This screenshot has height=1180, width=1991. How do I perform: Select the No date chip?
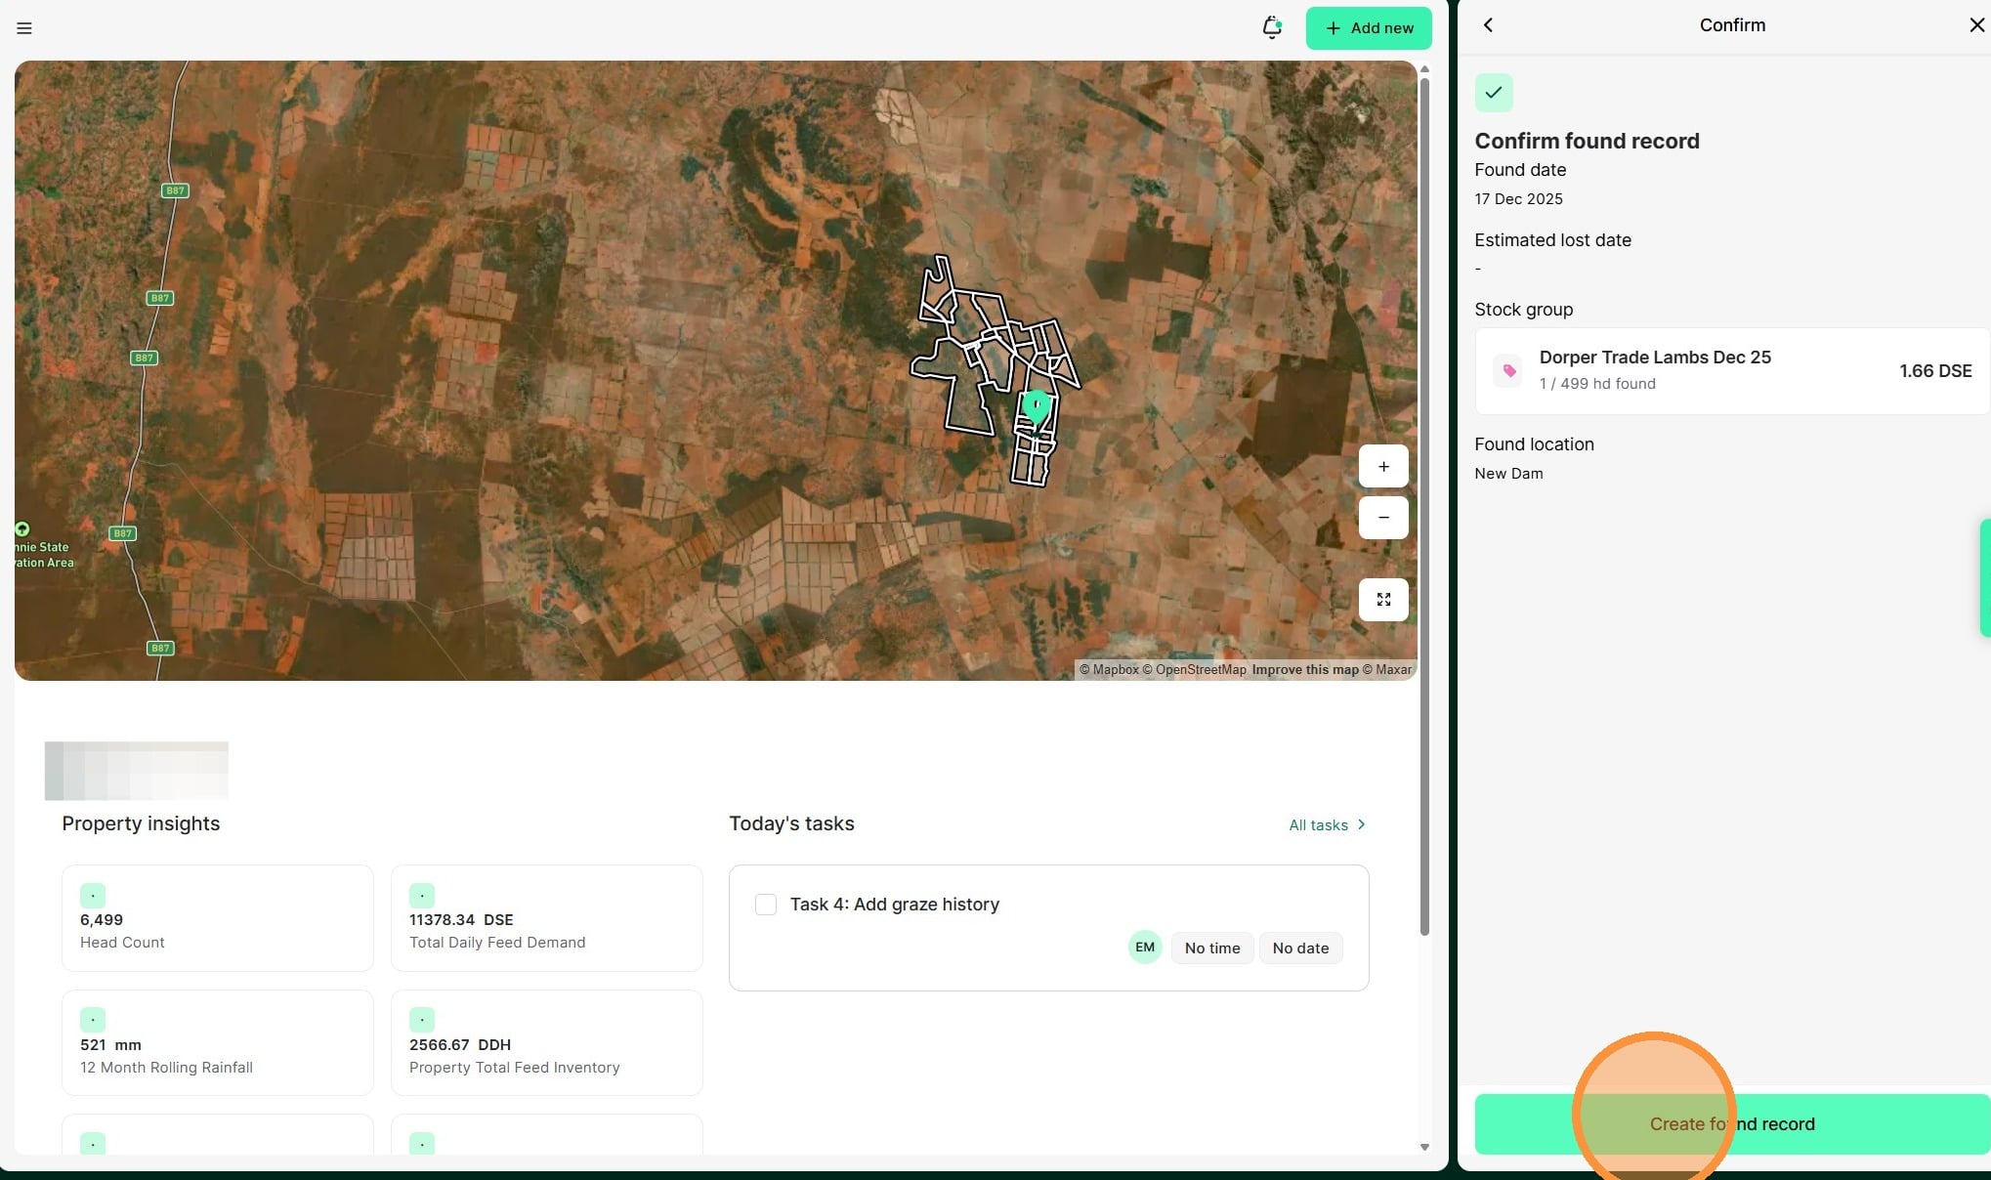click(x=1299, y=948)
